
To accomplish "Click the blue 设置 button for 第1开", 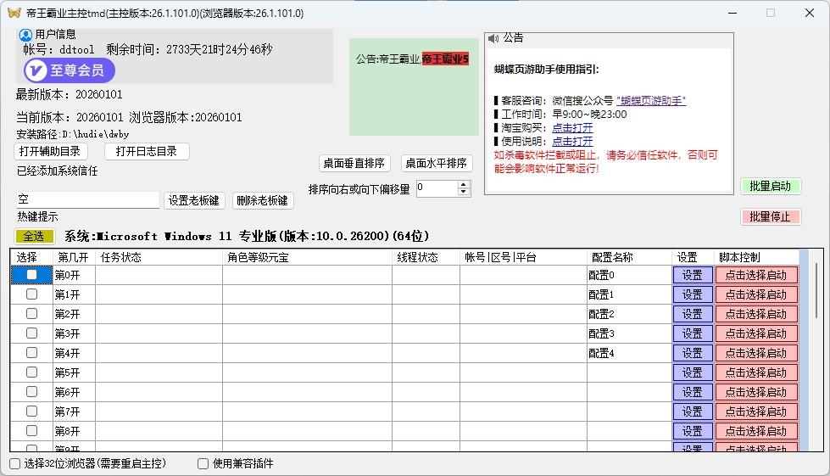I will [x=693, y=294].
